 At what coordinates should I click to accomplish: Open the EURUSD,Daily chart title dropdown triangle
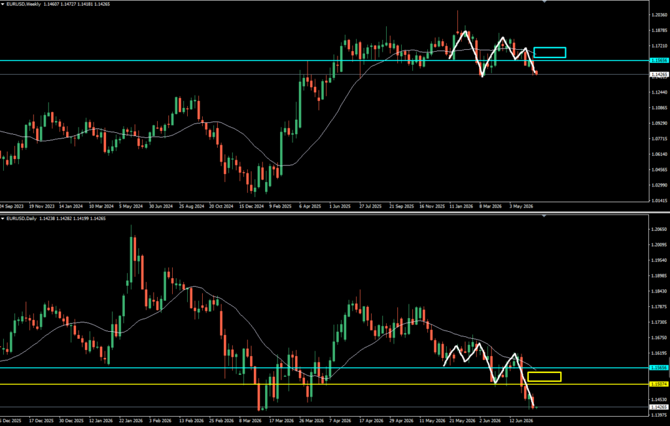pyautogui.click(x=3, y=219)
